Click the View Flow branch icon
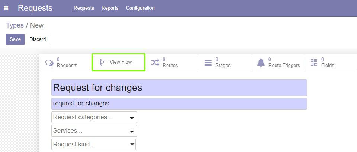This screenshot has width=357, height=152. pos(102,63)
